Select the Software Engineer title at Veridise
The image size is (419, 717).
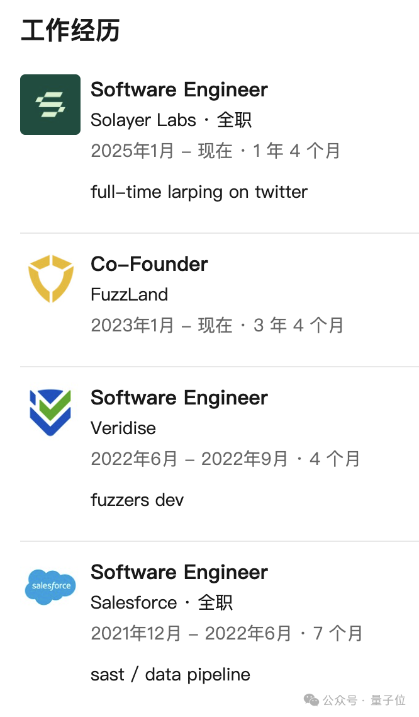(179, 398)
